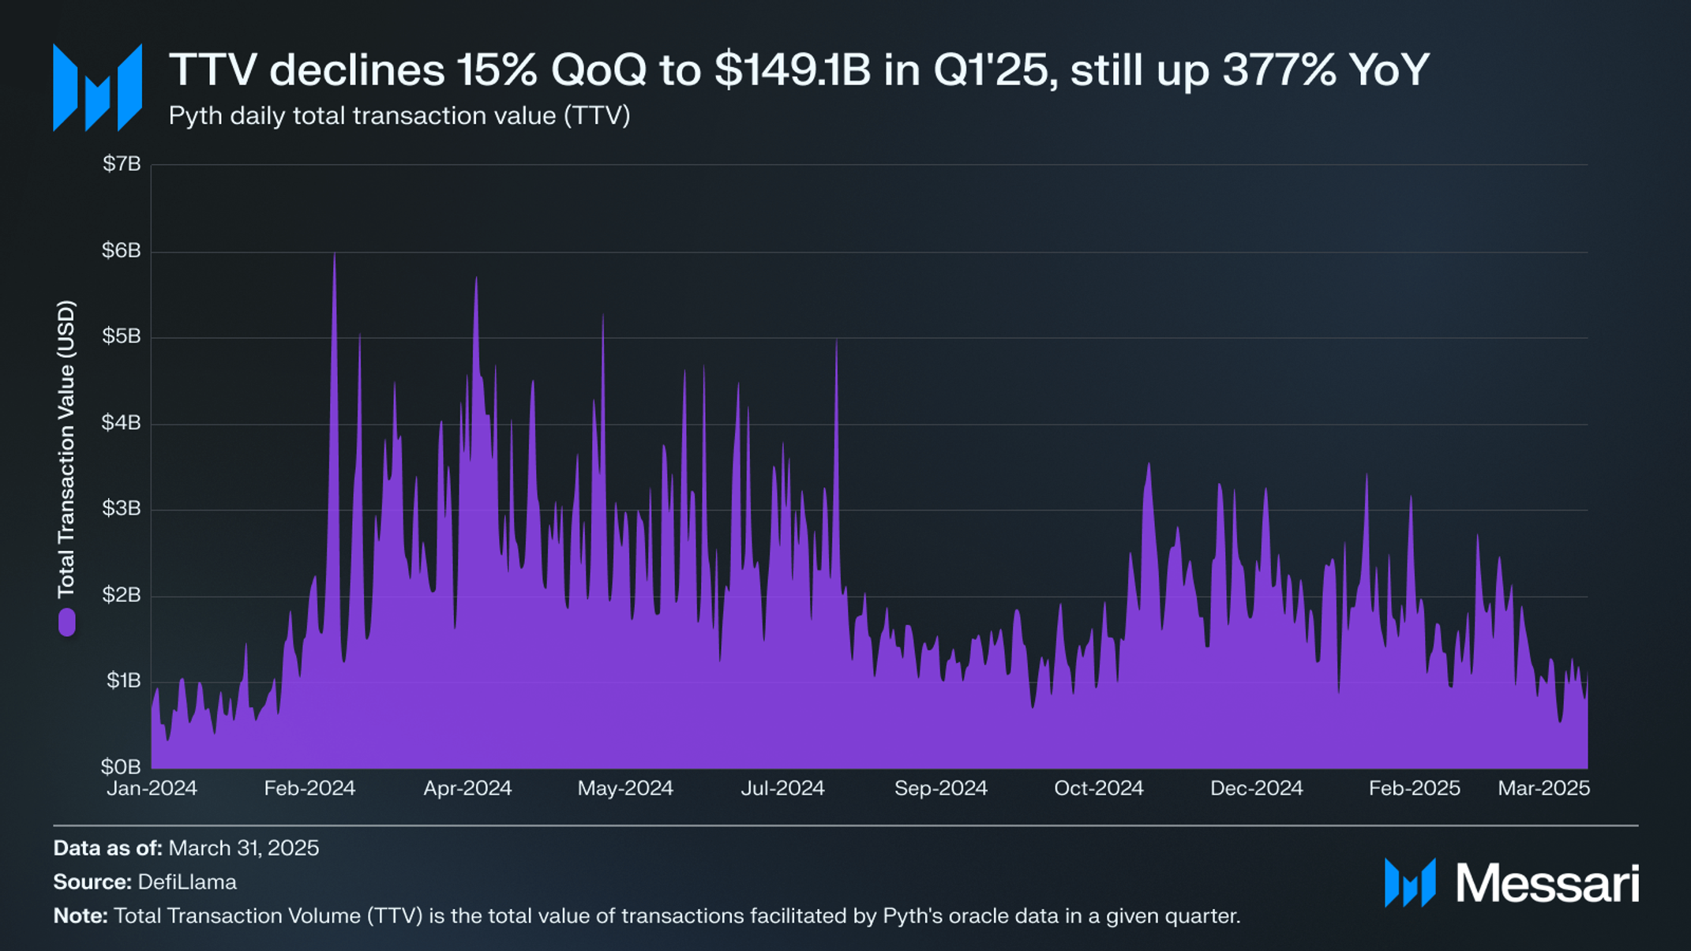Image resolution: width=1691 pixels, height=951 pixels.
Task: Click the chart headline about TTV declining 15% QoQ
Action: [x=799, y=69]
